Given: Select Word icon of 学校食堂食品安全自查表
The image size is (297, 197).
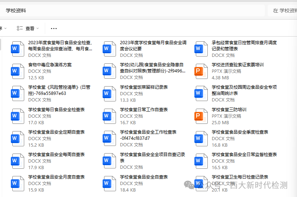Looking at the screenshot, I should pos(109,183).
